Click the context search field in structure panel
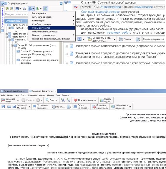 coord(16,14)
